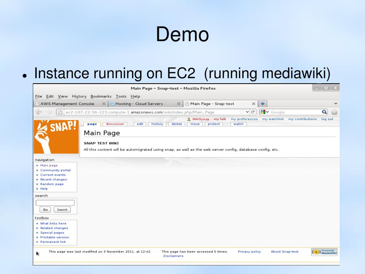Close the Hosting - Cloud Servers tab
The image size is (365, 274).
coord(178,104)
